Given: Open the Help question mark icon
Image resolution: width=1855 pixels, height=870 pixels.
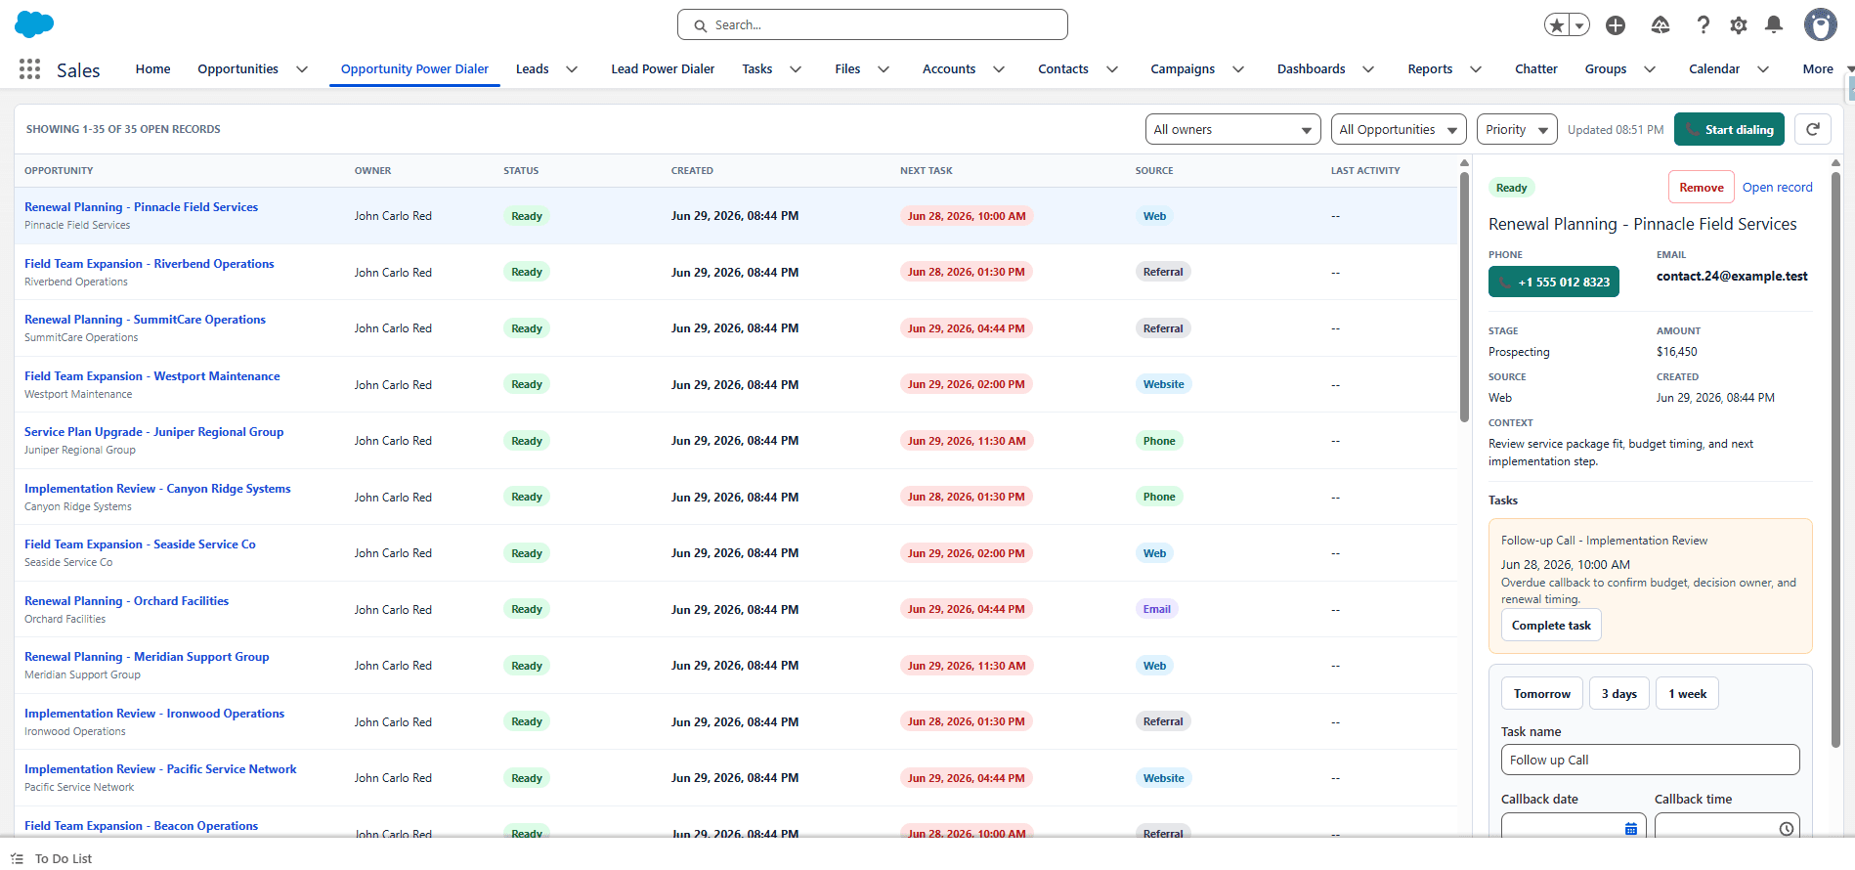Looking at the screenshot, I should (1704, 25).
